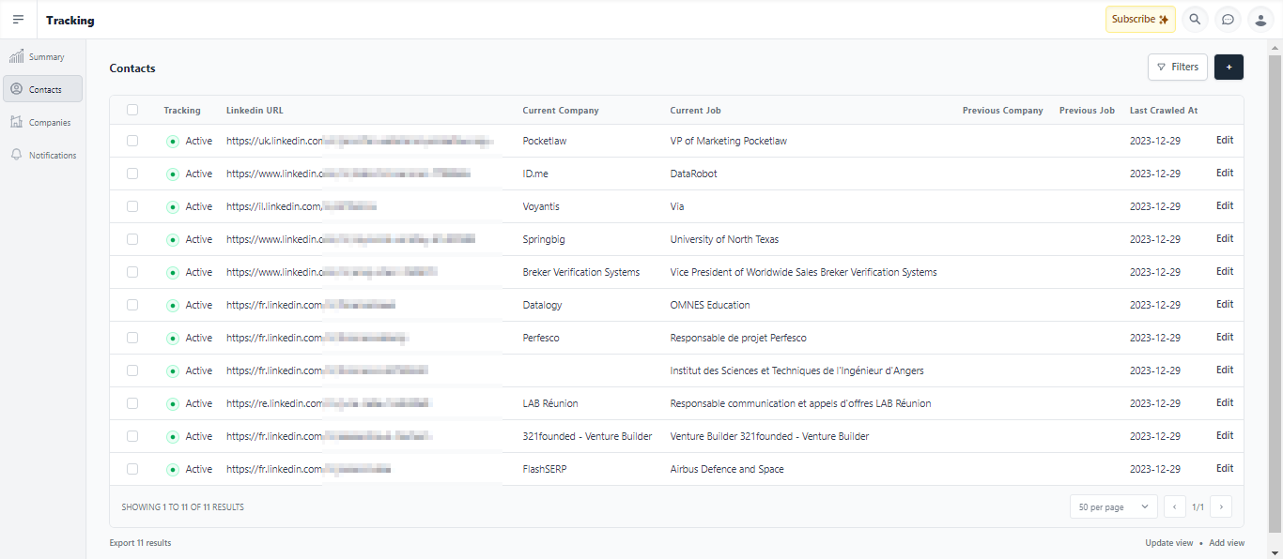Click the 'Airbus Defence and Space' cell

coord(727,469)
